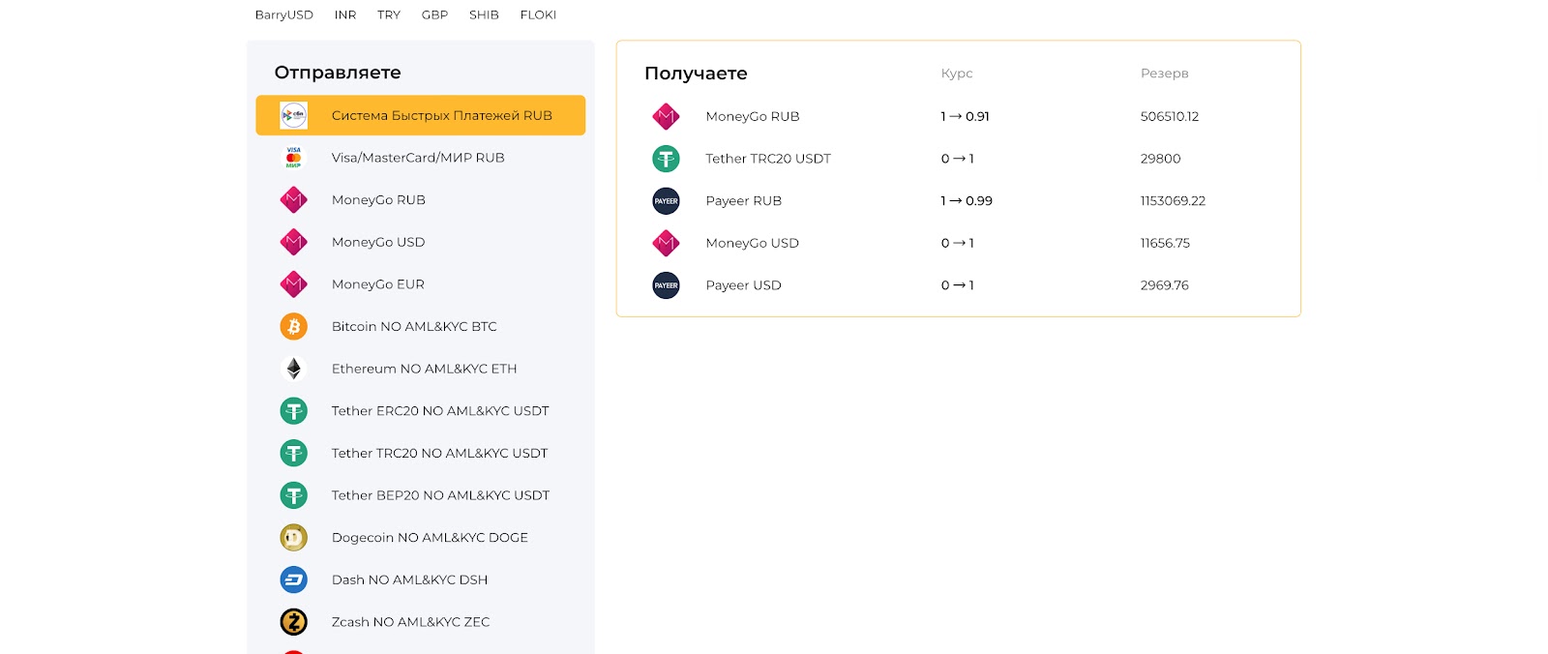This screenshot has height=654, width=1548.
Task: Choose Ethereum NO AML&KYC ETH
Action: pos(421,369)
